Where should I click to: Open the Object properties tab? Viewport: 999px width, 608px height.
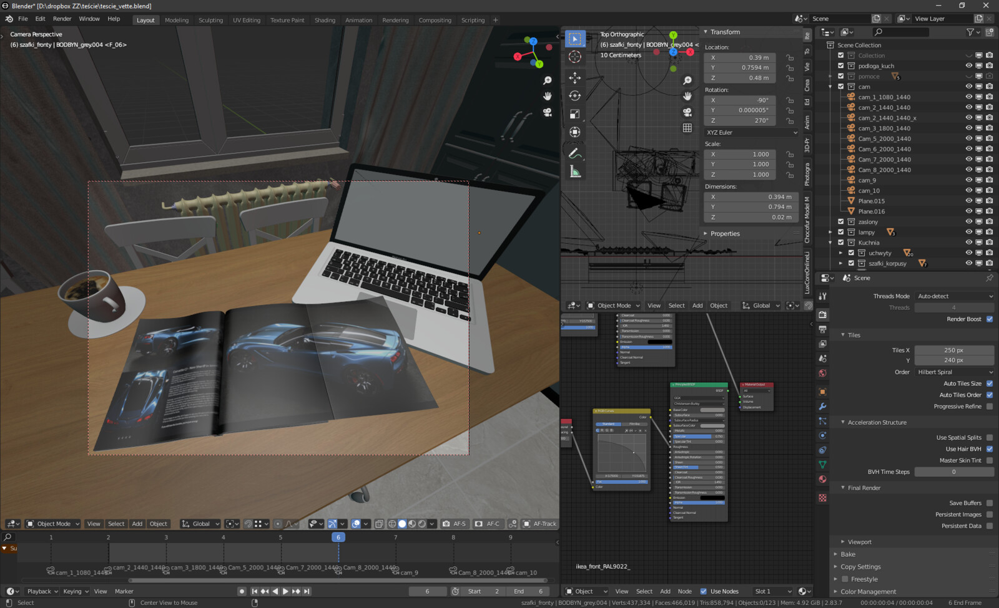click(822, 392)
